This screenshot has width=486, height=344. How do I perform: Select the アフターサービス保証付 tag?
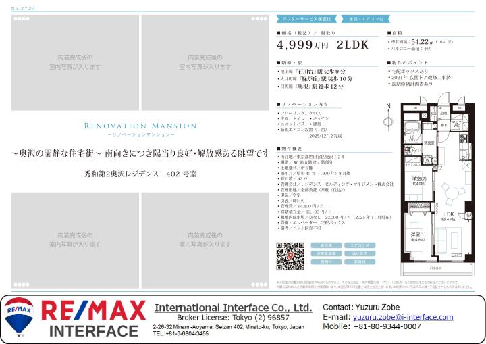click(x=306, y=20)
